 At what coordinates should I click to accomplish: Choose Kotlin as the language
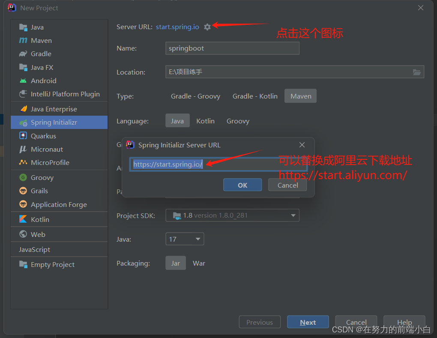tap(205, 121)
